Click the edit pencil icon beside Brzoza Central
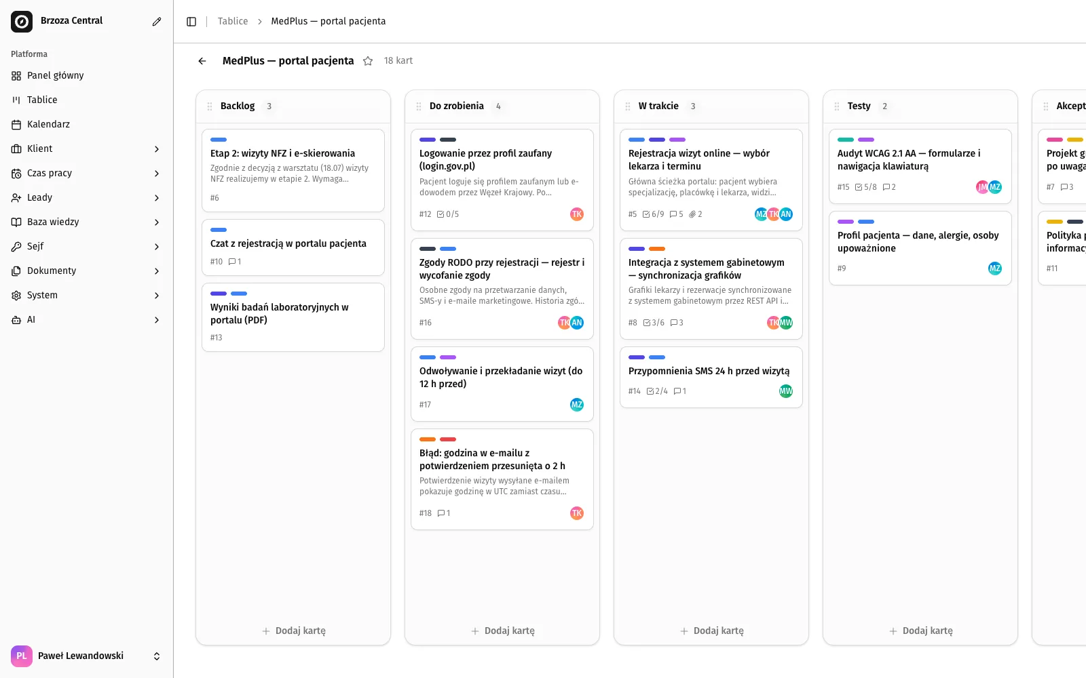 pyautogui.click(x=157, y=22)
